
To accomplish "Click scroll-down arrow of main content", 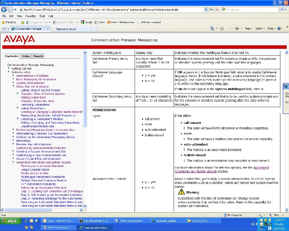I will [x=287, y=210].
